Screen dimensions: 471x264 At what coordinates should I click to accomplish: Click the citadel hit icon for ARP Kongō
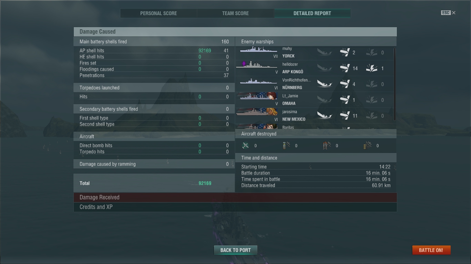click(372, 68)
